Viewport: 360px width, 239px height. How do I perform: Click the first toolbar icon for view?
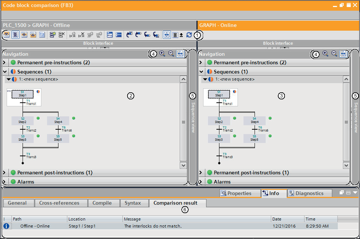pos(7,35)
